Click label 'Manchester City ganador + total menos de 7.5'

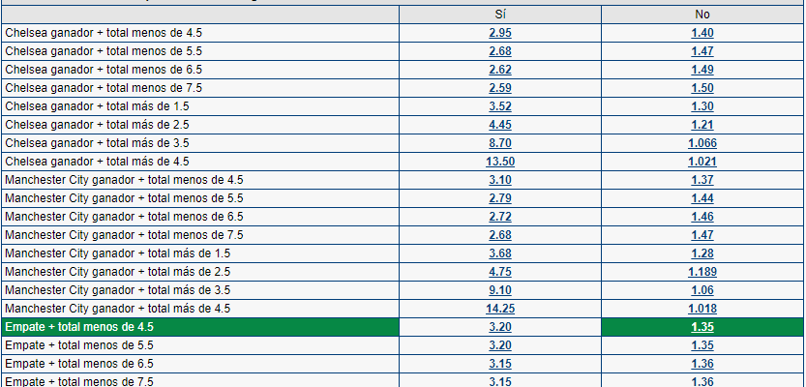(124, 235)
